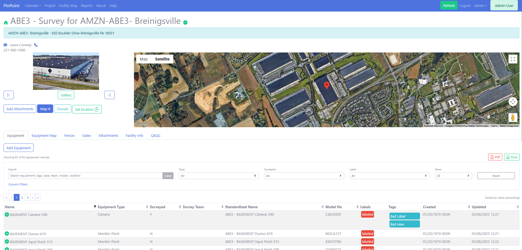This screenshot has height=250, width=522.
Task: Go to page 2 of equipment list
Action: click(22, 198)
